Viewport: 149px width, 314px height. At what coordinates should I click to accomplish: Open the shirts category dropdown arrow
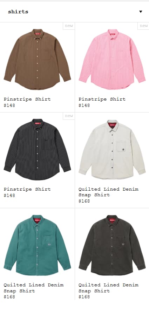pyautogui.click(x=141, y=12)
